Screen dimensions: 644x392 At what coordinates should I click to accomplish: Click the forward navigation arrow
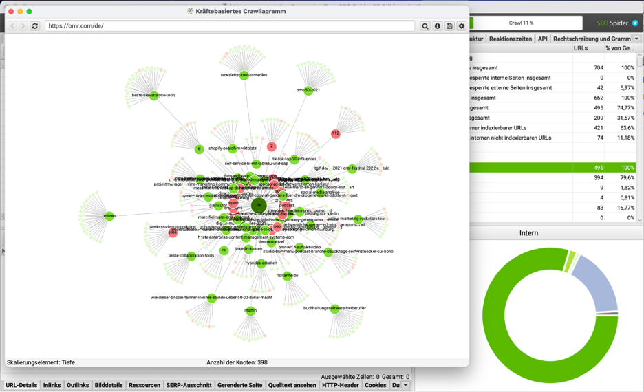(23, 26)
